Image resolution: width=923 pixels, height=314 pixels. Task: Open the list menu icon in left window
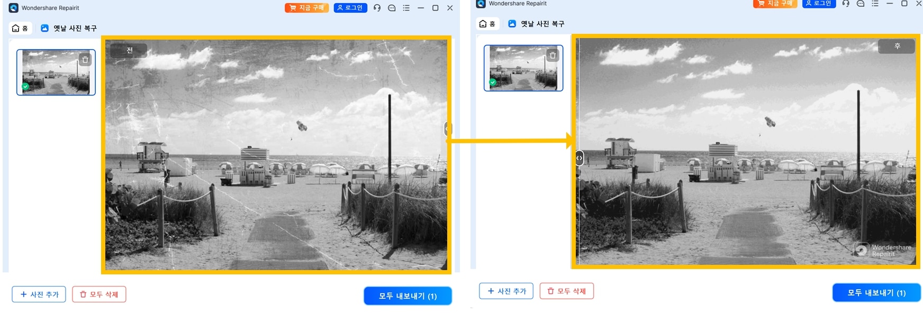406,8
